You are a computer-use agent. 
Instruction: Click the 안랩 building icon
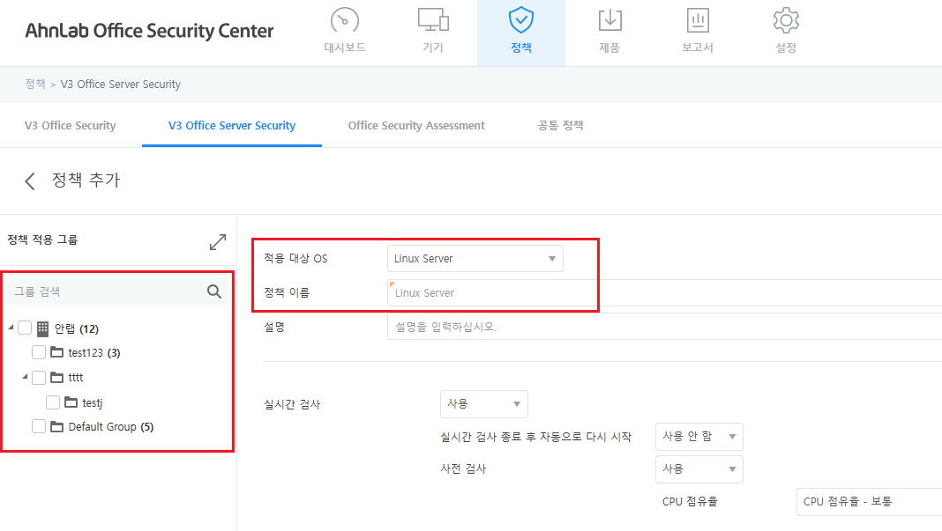click(42, 328)
